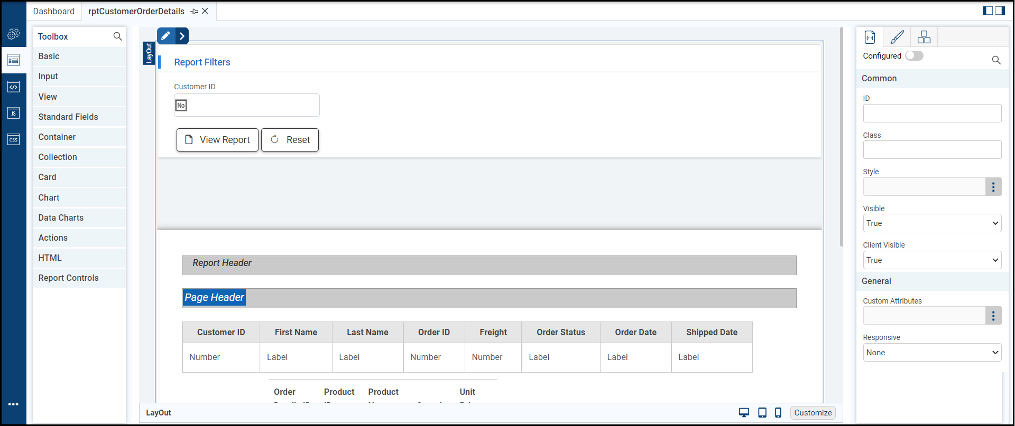The height and width of the screenshot is (426, 1015).
Task: Open the Responsive dropdown
Action: pos(933,353)
